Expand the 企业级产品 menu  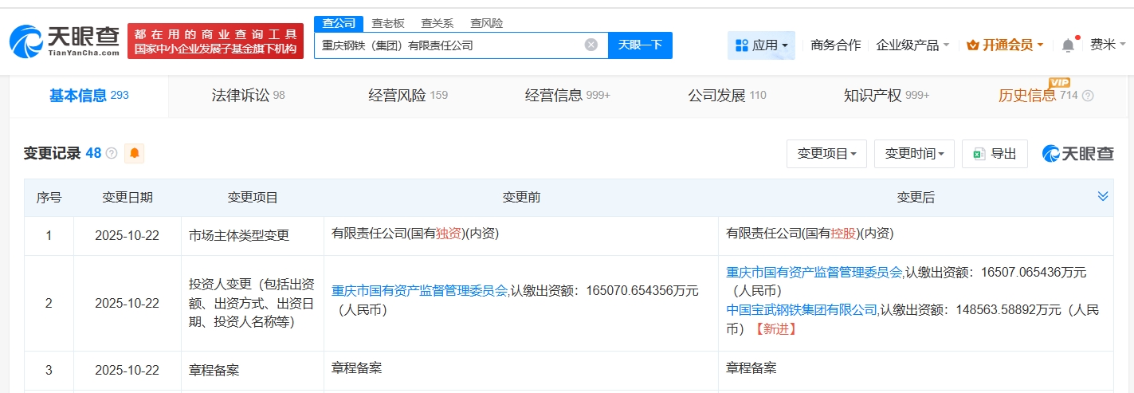tap(912, 45)
